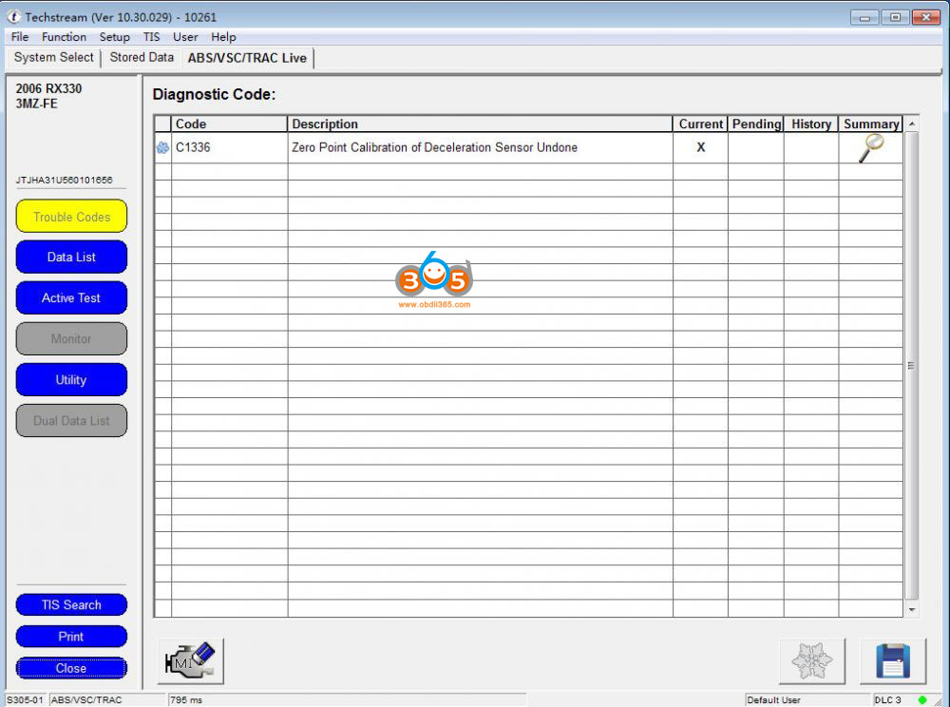Switch to the Stored Data tab
This screenshot has width=950, height=707.
142,58
